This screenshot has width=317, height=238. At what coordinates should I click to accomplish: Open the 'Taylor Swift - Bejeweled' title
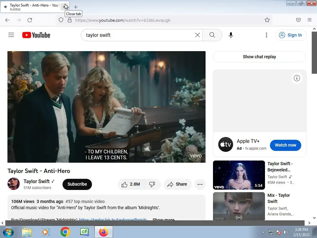click(280, 166)
